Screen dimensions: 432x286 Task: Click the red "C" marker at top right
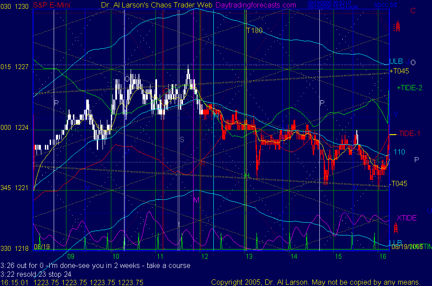click(413, 11)
